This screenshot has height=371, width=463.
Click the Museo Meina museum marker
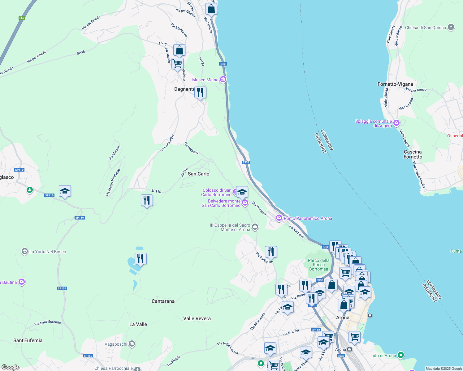(223, 79)
